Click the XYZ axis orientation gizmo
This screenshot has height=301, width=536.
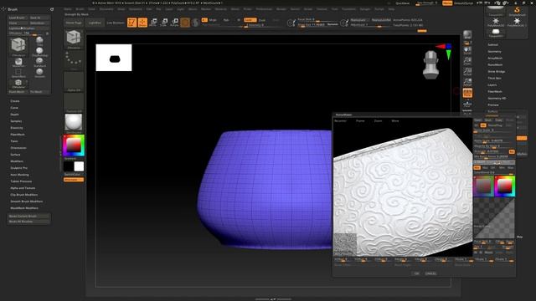(445, 51)
